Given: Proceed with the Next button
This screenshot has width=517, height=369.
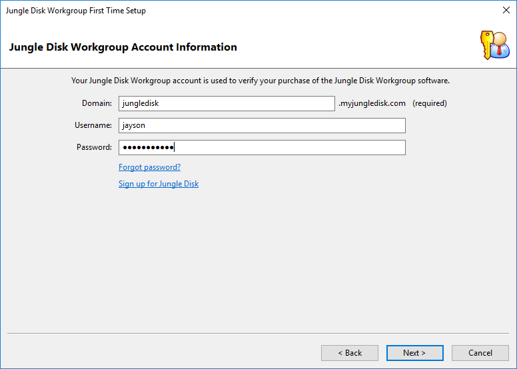Looking at the screenshot, I should point(415,353).
